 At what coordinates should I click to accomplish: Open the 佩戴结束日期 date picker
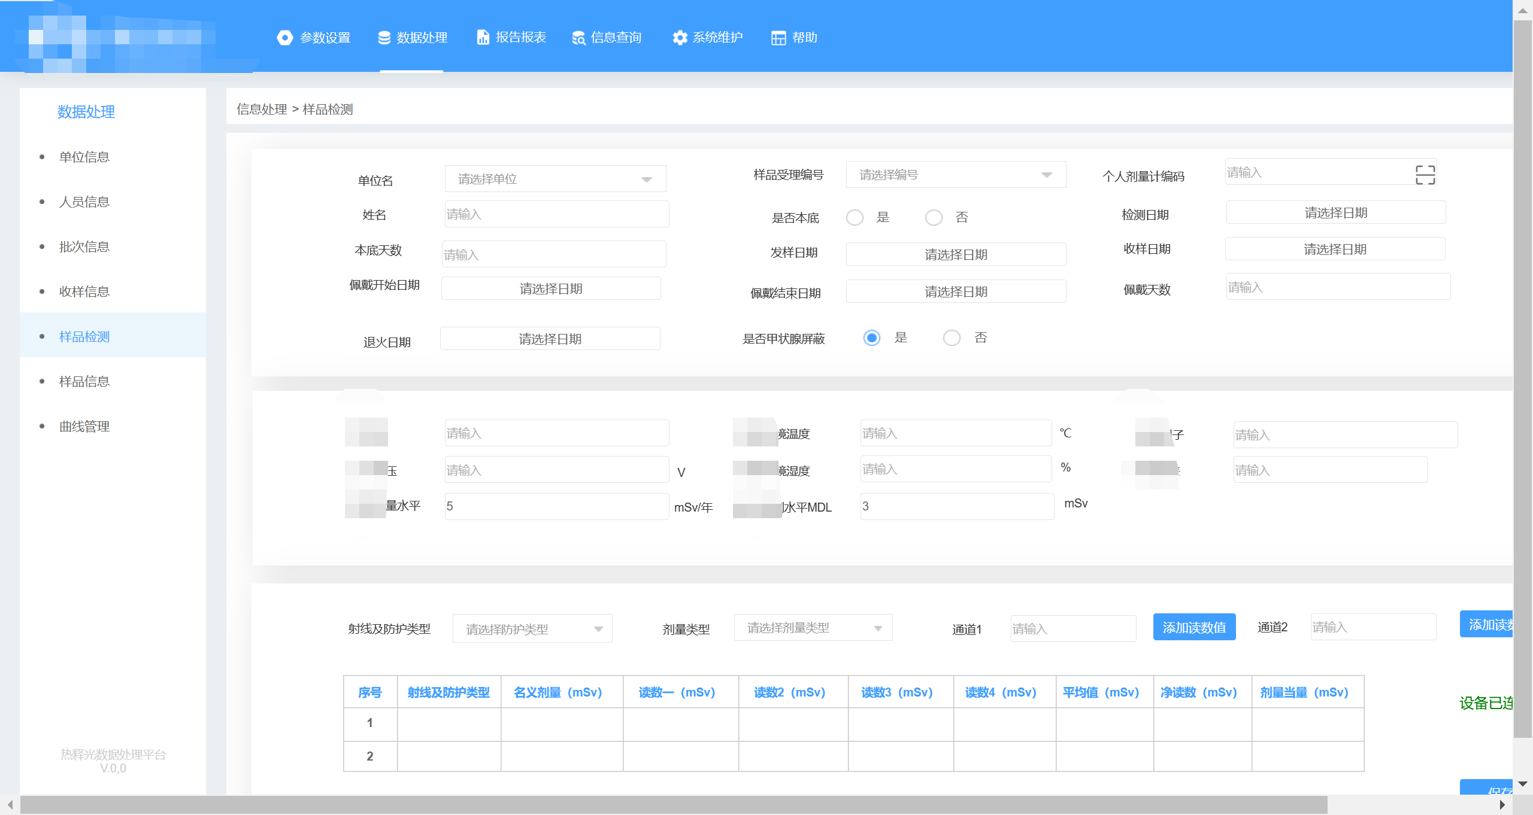coord(956,291)
